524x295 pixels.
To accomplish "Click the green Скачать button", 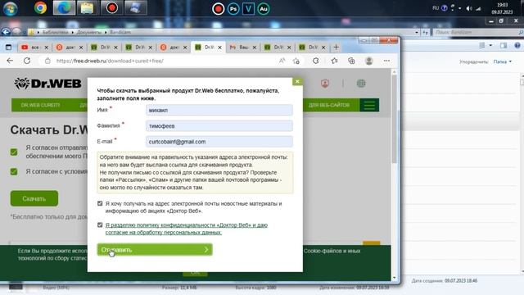I will coord(34,198).
